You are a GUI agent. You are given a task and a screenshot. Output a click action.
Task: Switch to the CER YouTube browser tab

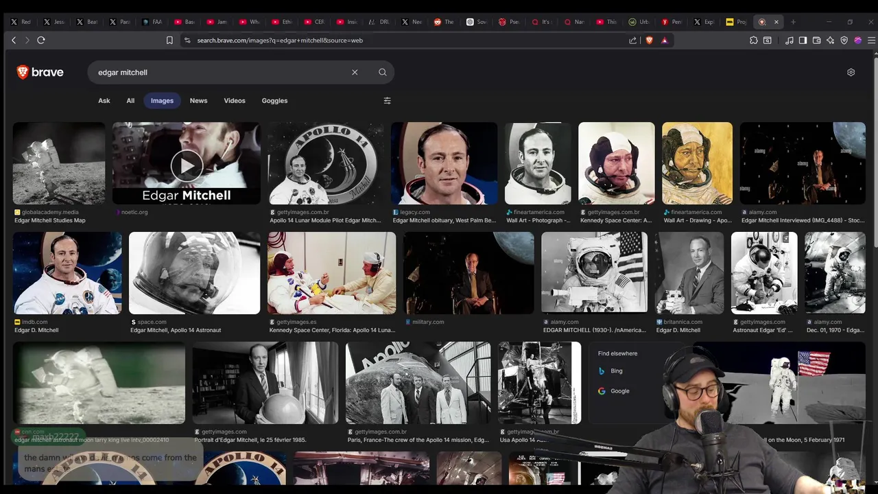click(314, 22)
